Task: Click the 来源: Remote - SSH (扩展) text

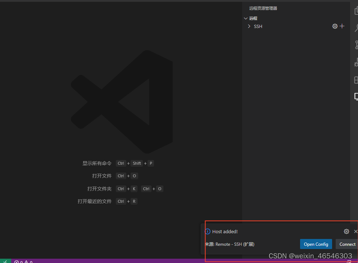Action: pos(230,244)
